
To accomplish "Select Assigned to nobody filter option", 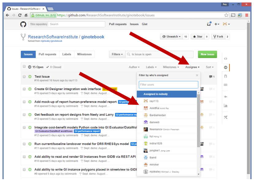I will pyautogui.click(x=167, y=94).
